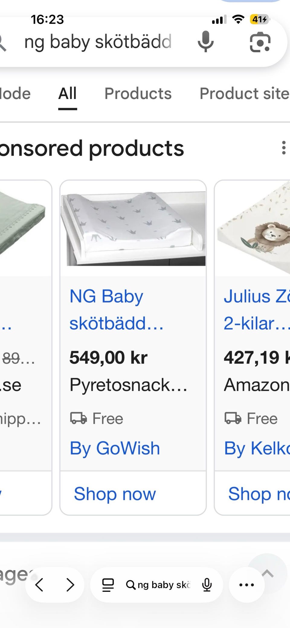
Task: Go back using the browser back arrow
Action: 39,585
